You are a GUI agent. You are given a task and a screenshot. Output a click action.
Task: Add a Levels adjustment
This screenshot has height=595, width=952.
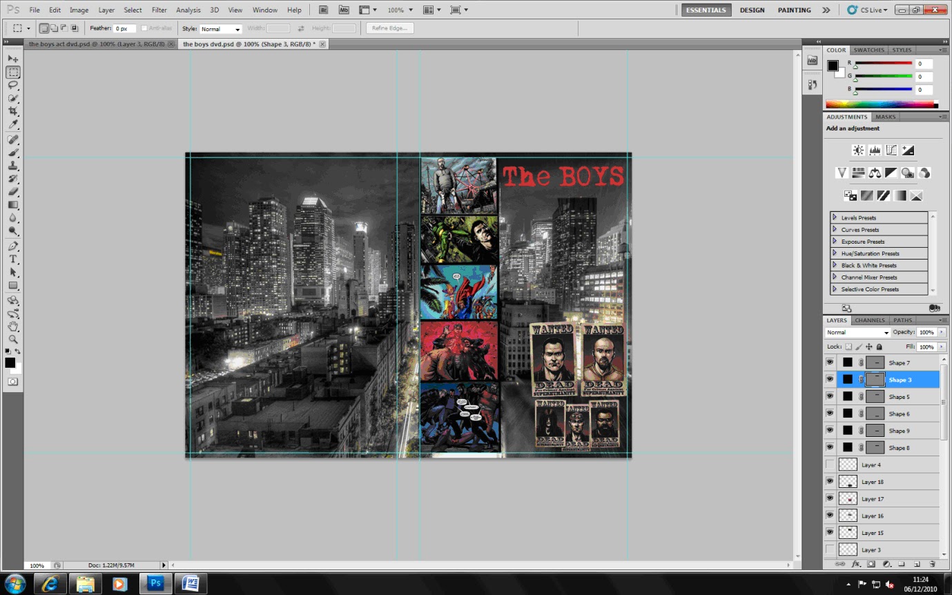[x=875, y=150]
